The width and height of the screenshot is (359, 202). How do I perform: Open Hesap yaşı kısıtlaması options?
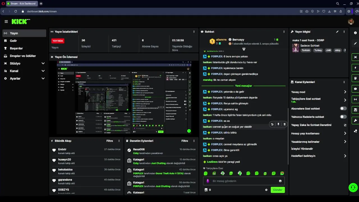(345, 134)
